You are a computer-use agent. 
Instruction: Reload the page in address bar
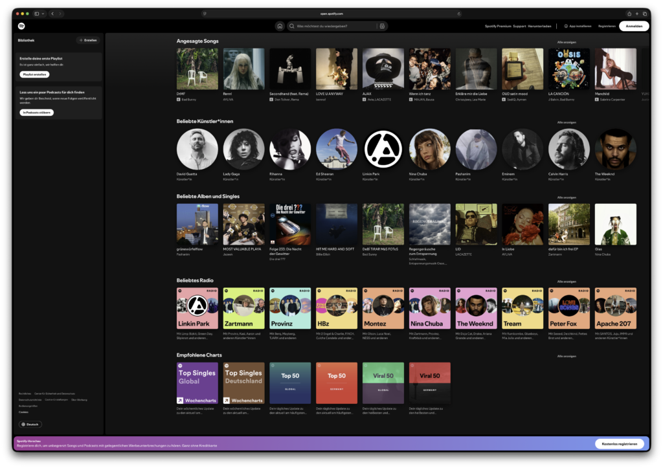point(459,14)
